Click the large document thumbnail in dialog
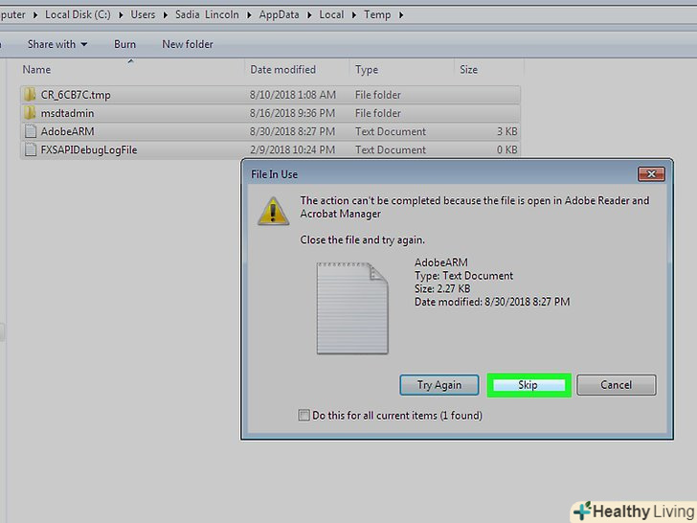This screenshot has width=697, height=523. (x=352, y=308)
